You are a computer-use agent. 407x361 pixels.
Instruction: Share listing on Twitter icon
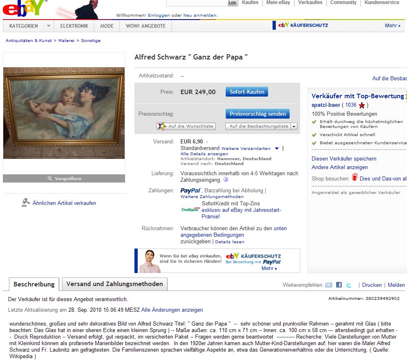[x=349, y=285]
